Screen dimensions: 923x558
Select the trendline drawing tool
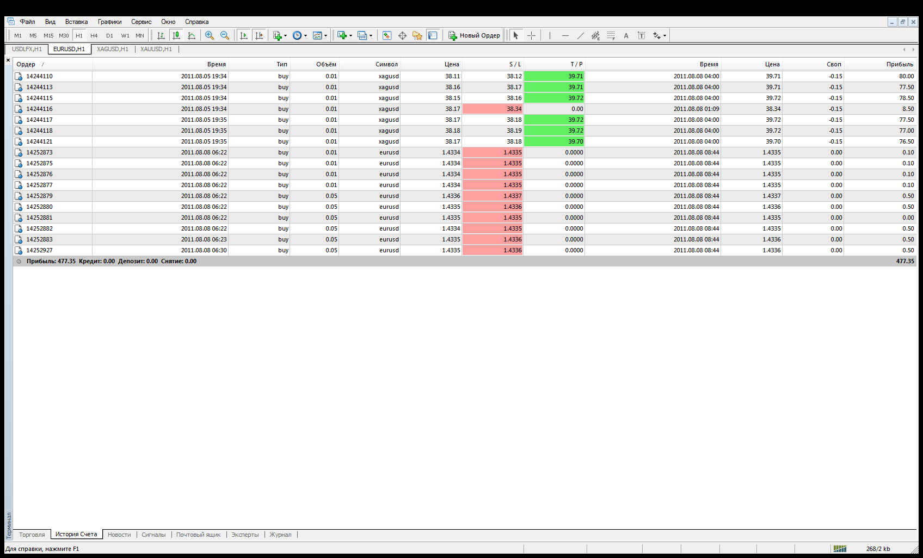point(581,35)
